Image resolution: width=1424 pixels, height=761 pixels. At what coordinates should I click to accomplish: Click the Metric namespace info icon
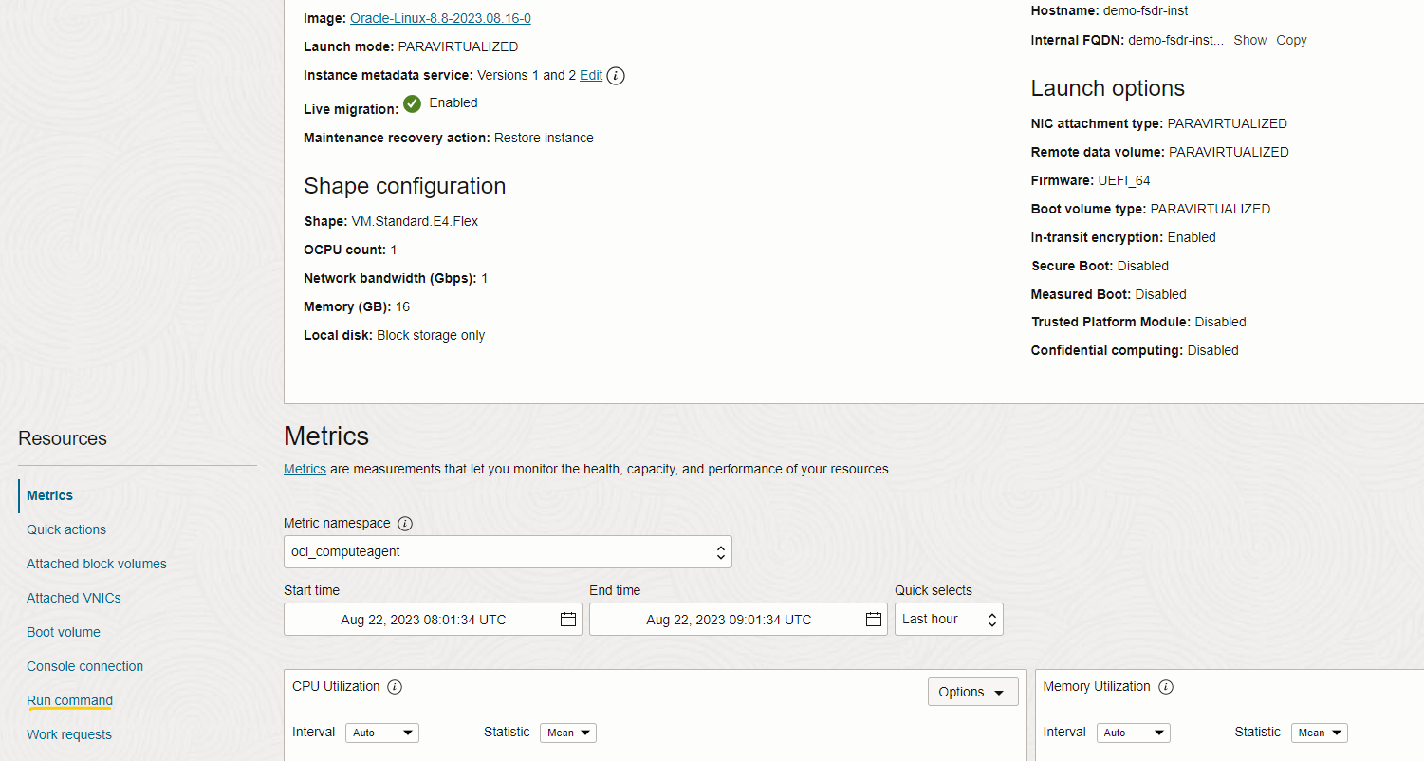point(405,523)
